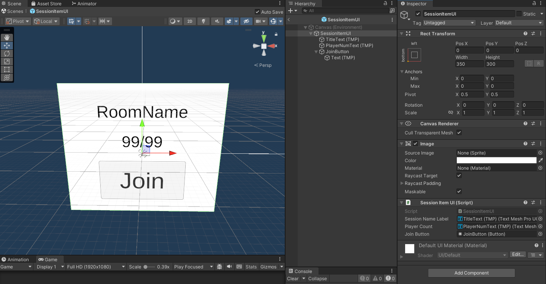Toggle constrained proportions scale link
Image resolution: width=546 pixels, height=284 pixels.
[451, 113]
